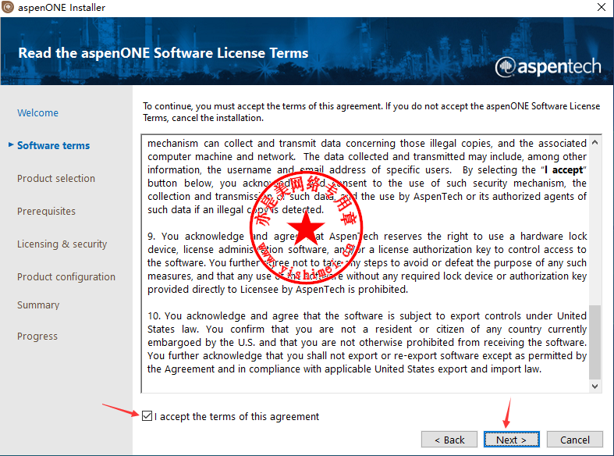Click the license paragraph 9 text
The width and height of the screenshot is (614, 456).
click(367, 263)
